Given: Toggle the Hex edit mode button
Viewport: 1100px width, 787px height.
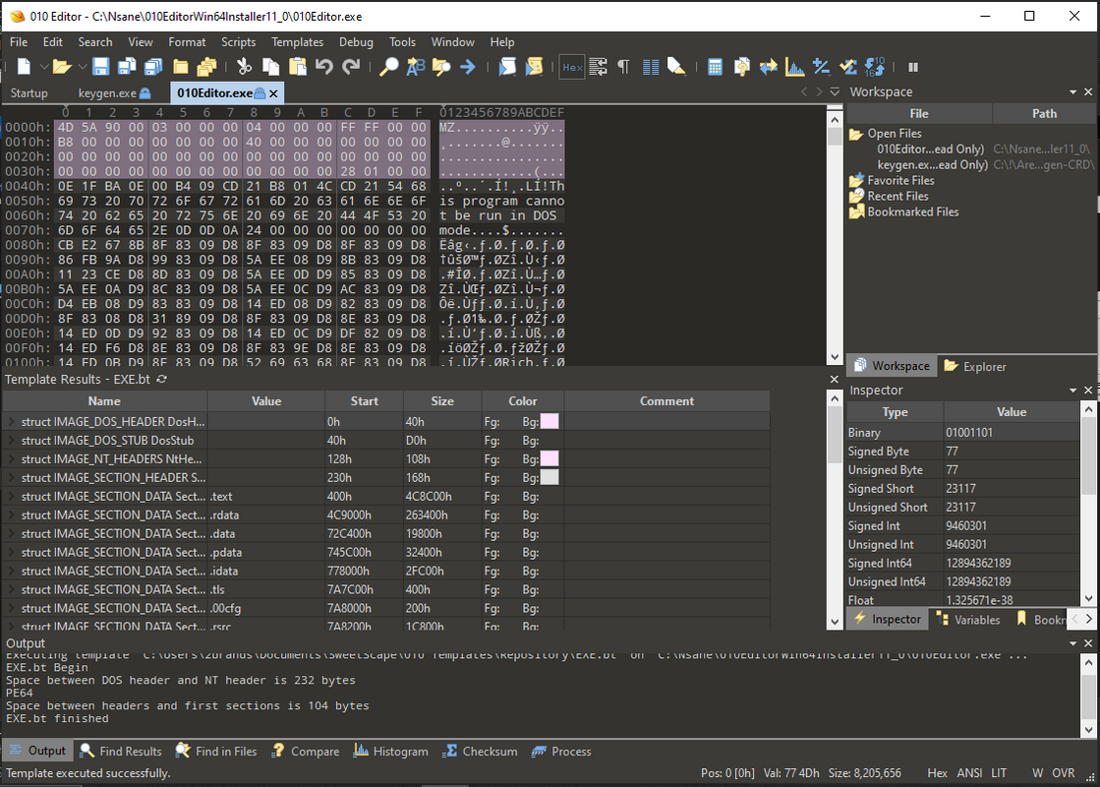Looking at the screenshot, I should point(571,67).
